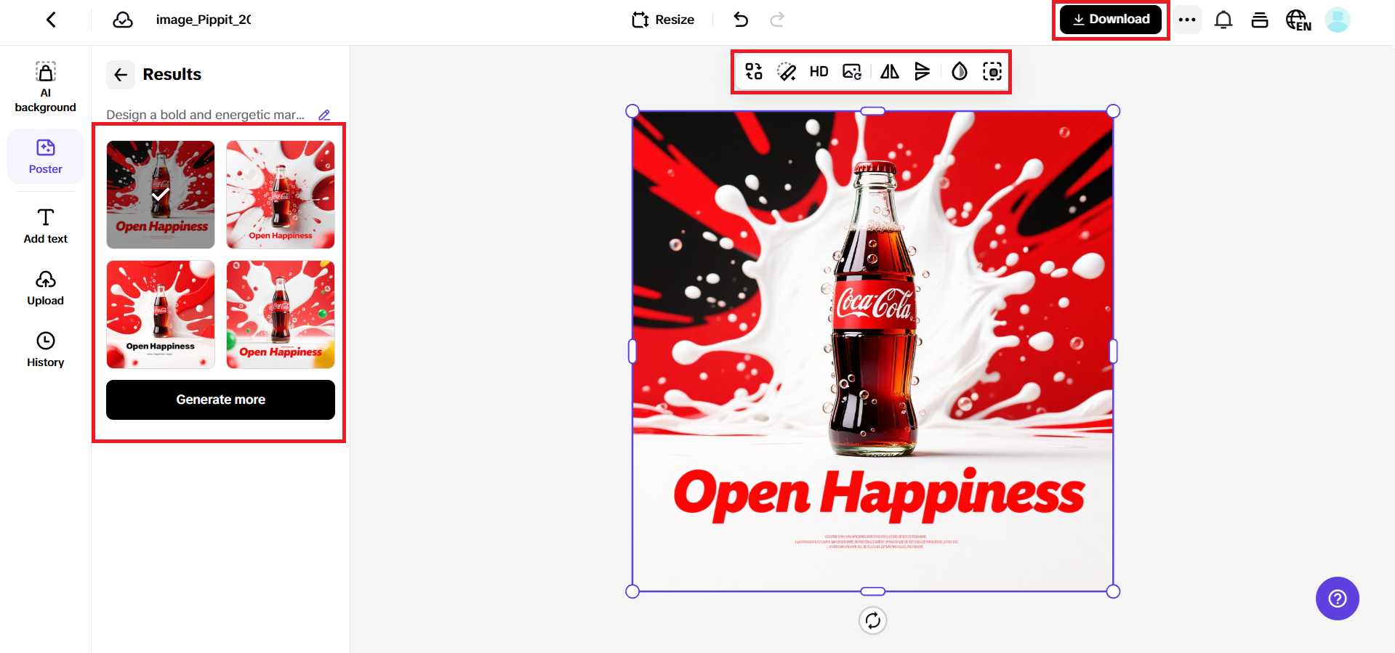Viewport: 1395px width, 653px height.
Task: Choose the Add text tool
Action: [x=45, y=226]
